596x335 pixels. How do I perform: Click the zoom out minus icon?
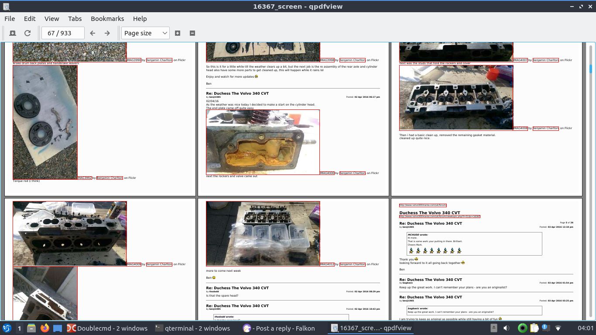[x=192, y=33]
